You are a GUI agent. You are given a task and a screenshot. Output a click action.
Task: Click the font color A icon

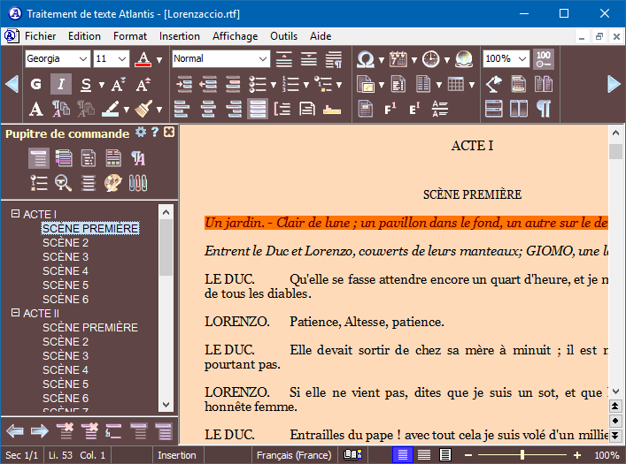143,59
